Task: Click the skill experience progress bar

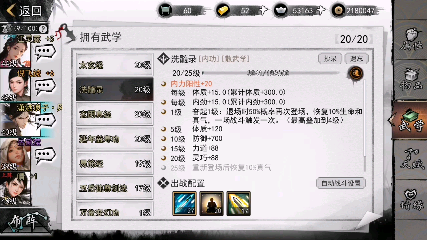Action: (271, 73)
